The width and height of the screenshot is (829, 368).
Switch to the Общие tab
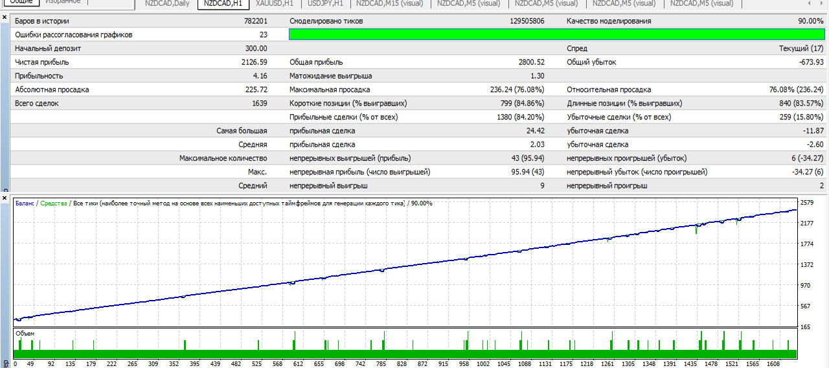(21, 2)
